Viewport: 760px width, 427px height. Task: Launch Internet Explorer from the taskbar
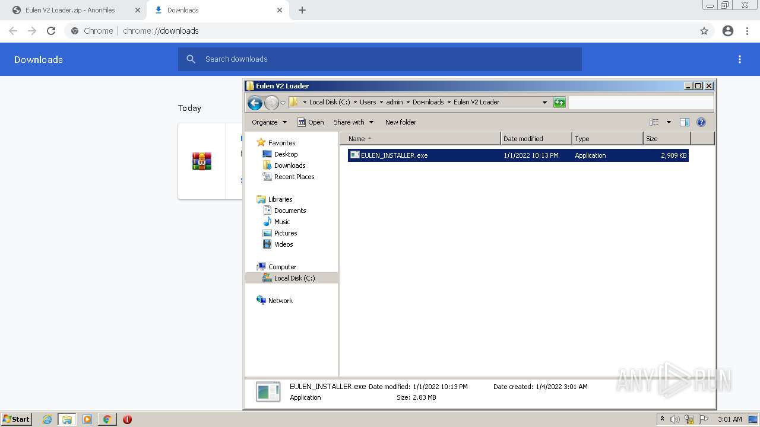click(x=47, y=419)
